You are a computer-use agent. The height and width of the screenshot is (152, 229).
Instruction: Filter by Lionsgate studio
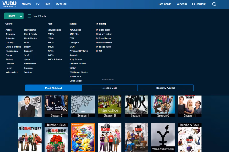point(74,42)
